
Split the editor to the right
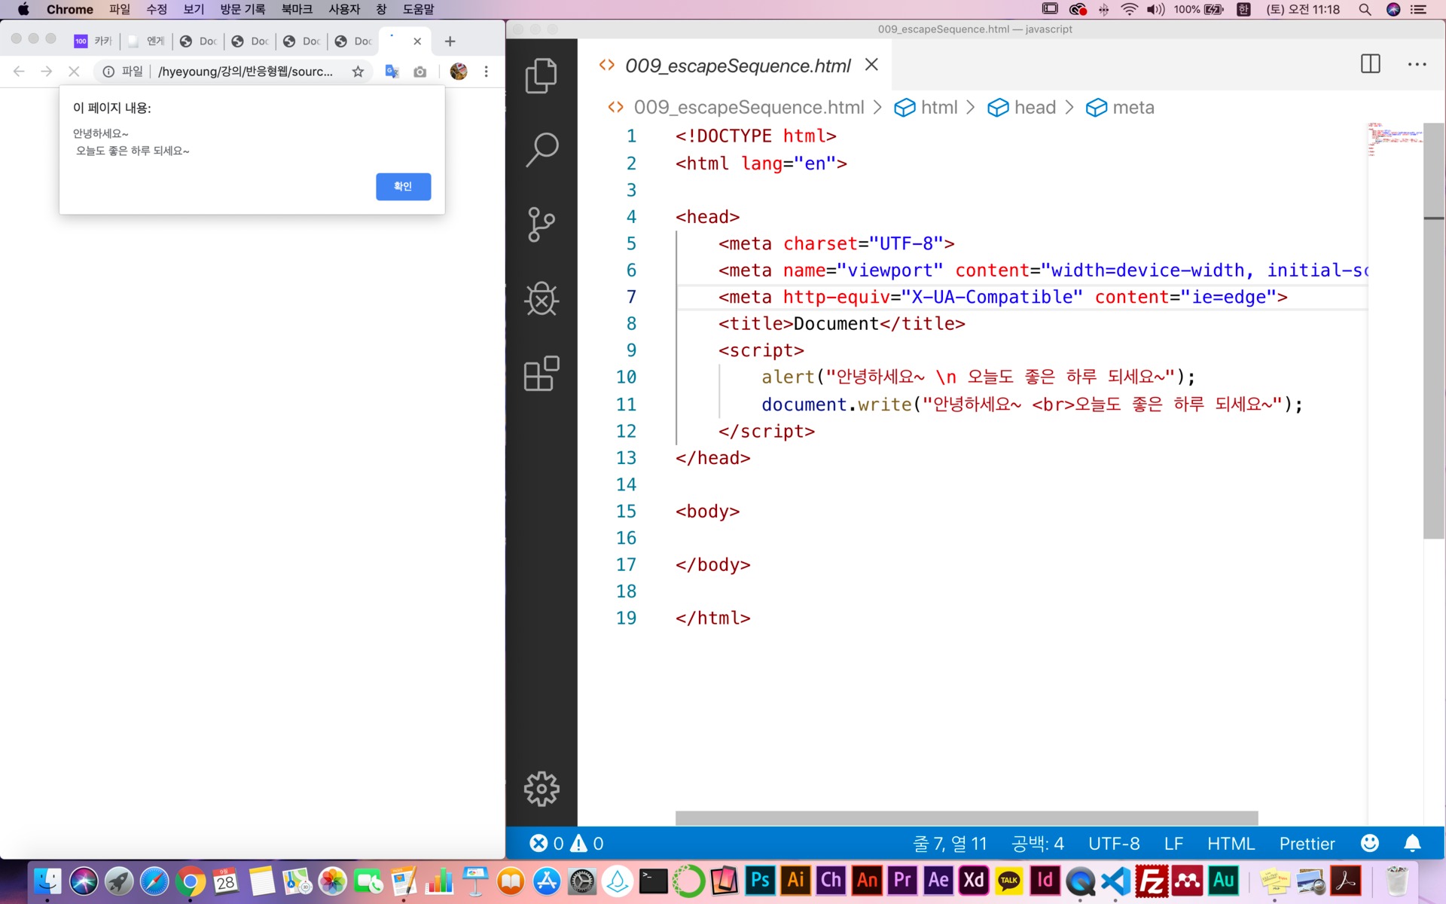click(1370, 64)
